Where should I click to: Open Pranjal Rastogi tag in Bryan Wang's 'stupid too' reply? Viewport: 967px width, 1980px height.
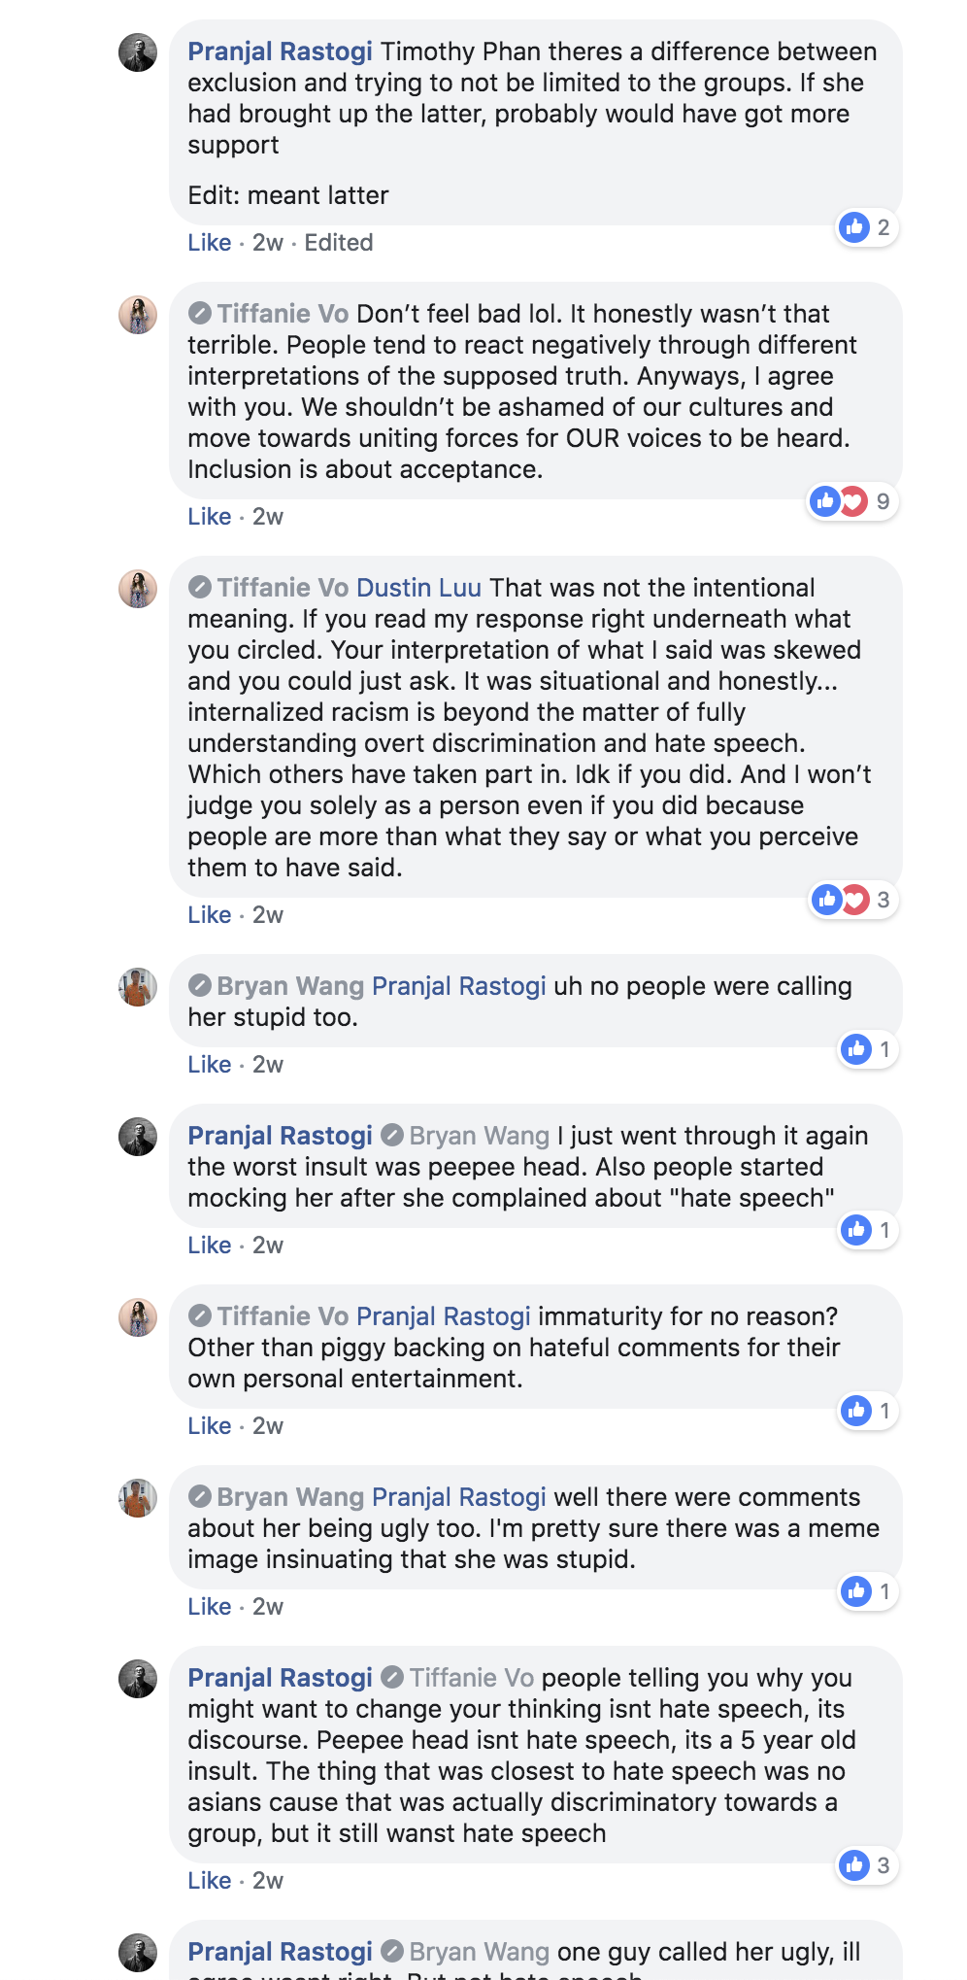(459, 986)
